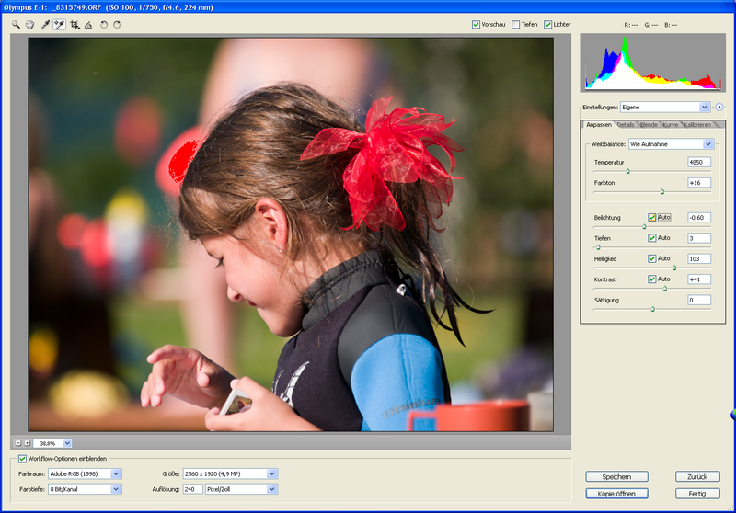Select the Zoom magnifier tool
The width and height of the screenshot is (736, 513).
17,25
